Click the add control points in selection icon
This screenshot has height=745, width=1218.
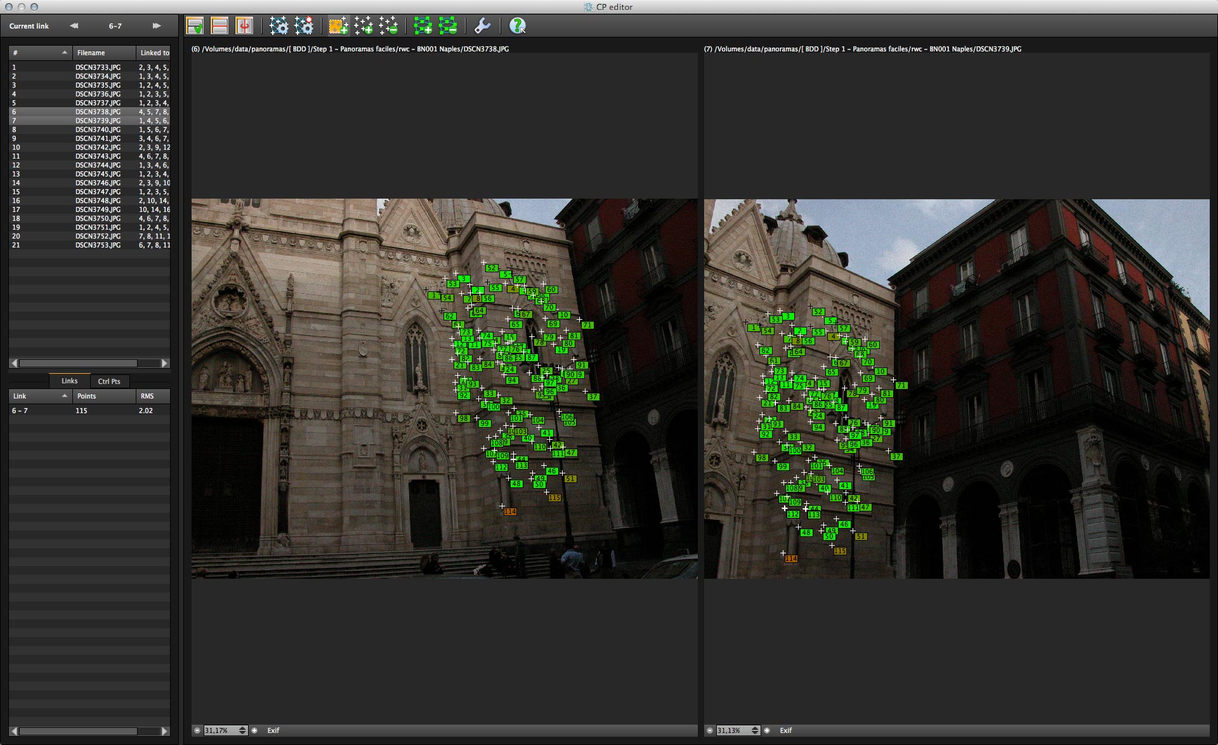point(338,26)
